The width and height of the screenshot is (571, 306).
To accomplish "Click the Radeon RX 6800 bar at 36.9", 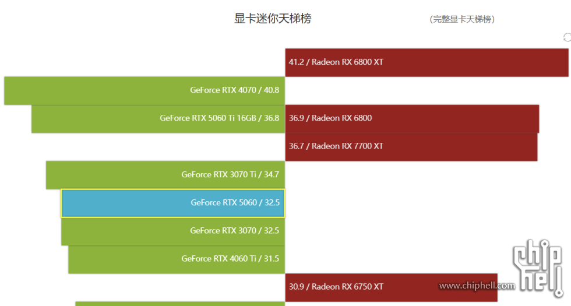I will click(x=412, y=119).
